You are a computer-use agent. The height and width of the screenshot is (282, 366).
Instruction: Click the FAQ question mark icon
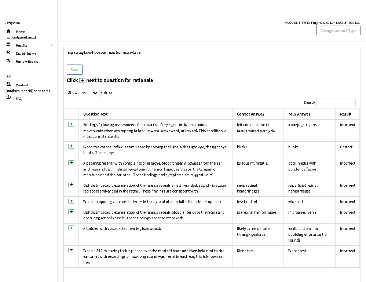pyautogui.click(x=9, y=98)
